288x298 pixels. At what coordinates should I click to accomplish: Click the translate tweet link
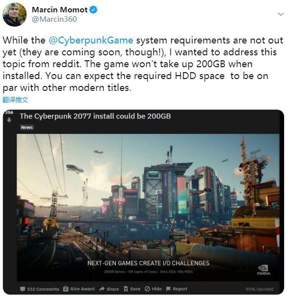pos(15,100)
